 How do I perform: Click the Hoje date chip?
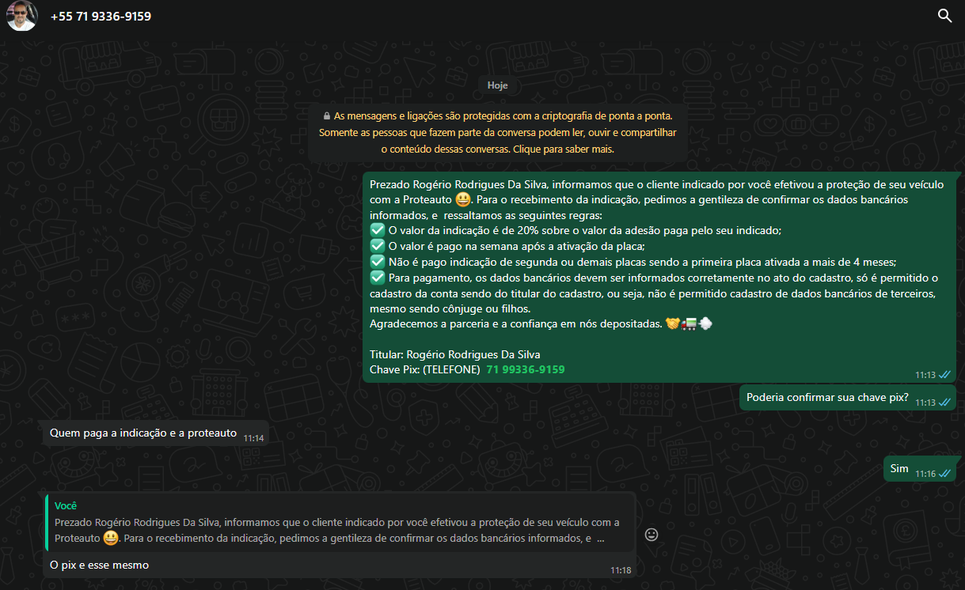pyautogui.click(x=497, y=85)
